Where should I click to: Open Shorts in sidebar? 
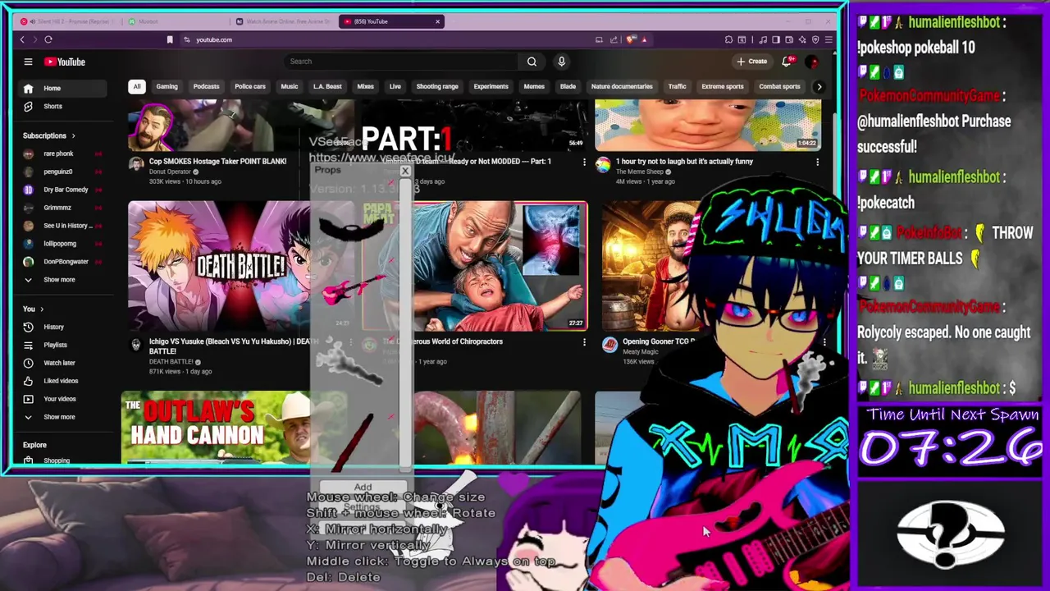pos(52,106)
